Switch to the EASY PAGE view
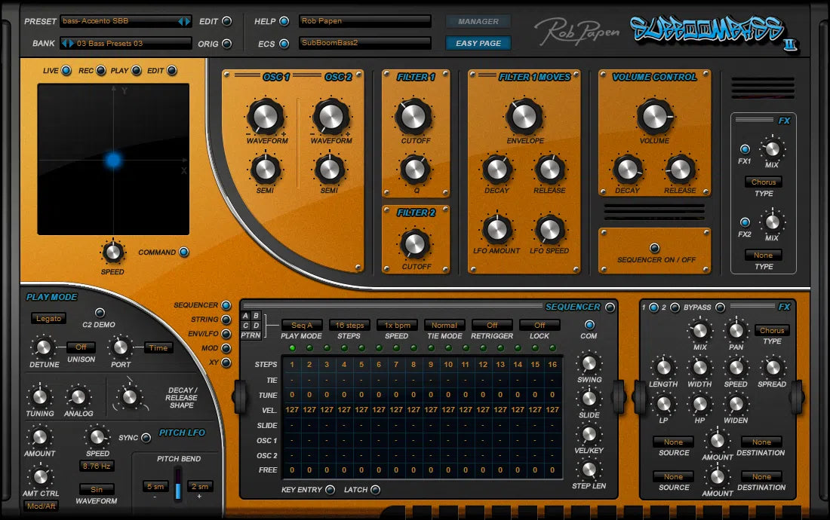830x520 pixels. 478,43
